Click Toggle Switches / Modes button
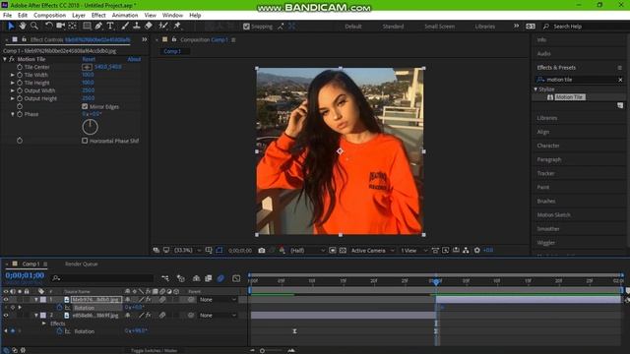This screenshot has height=354, width=630. [x=154, y=350]
